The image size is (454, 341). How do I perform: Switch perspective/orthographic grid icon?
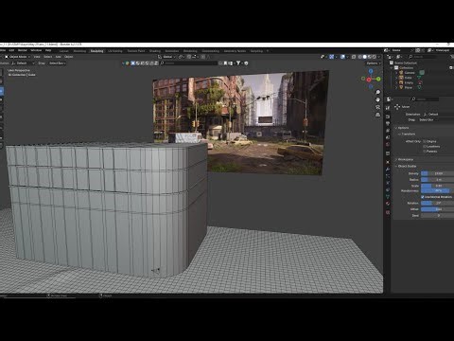377,115
